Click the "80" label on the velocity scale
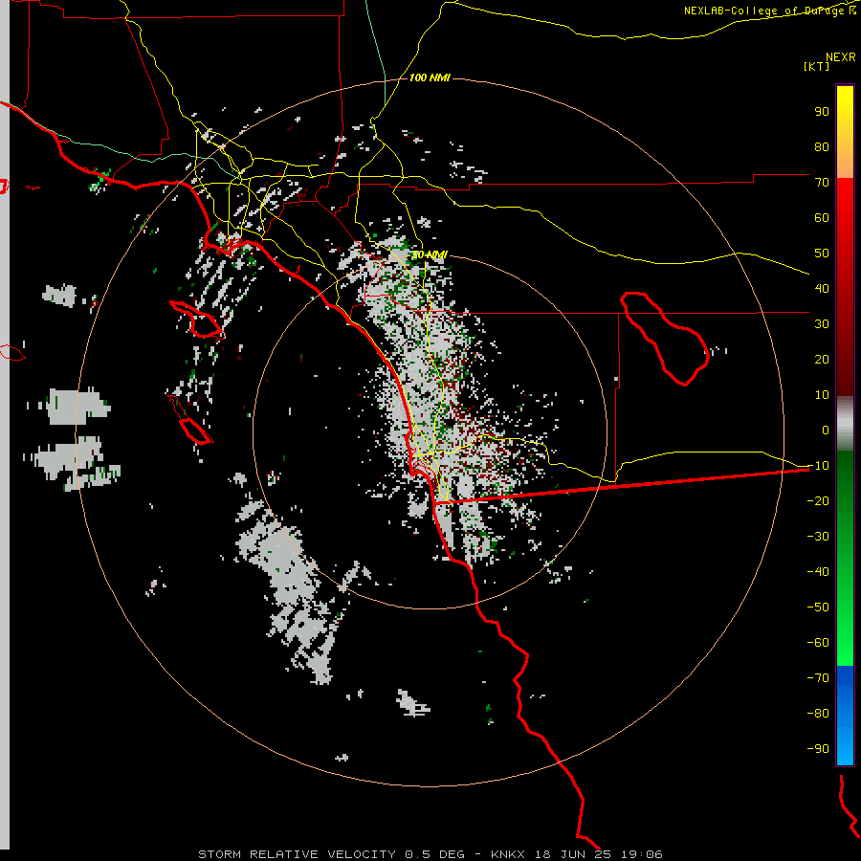The width and height of the screenshot is (861, 861). 822,147
